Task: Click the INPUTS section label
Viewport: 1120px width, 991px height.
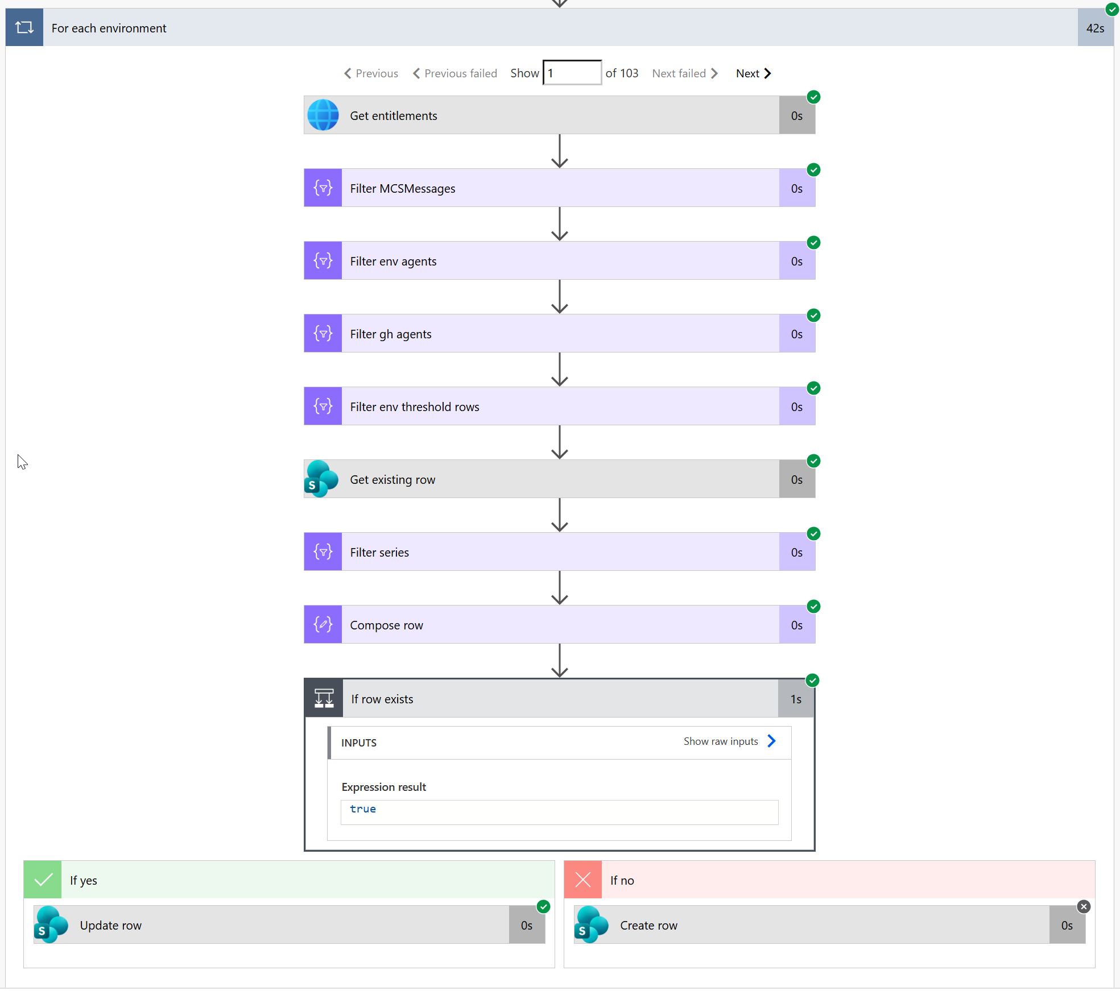Action: [x=359, y=743]
